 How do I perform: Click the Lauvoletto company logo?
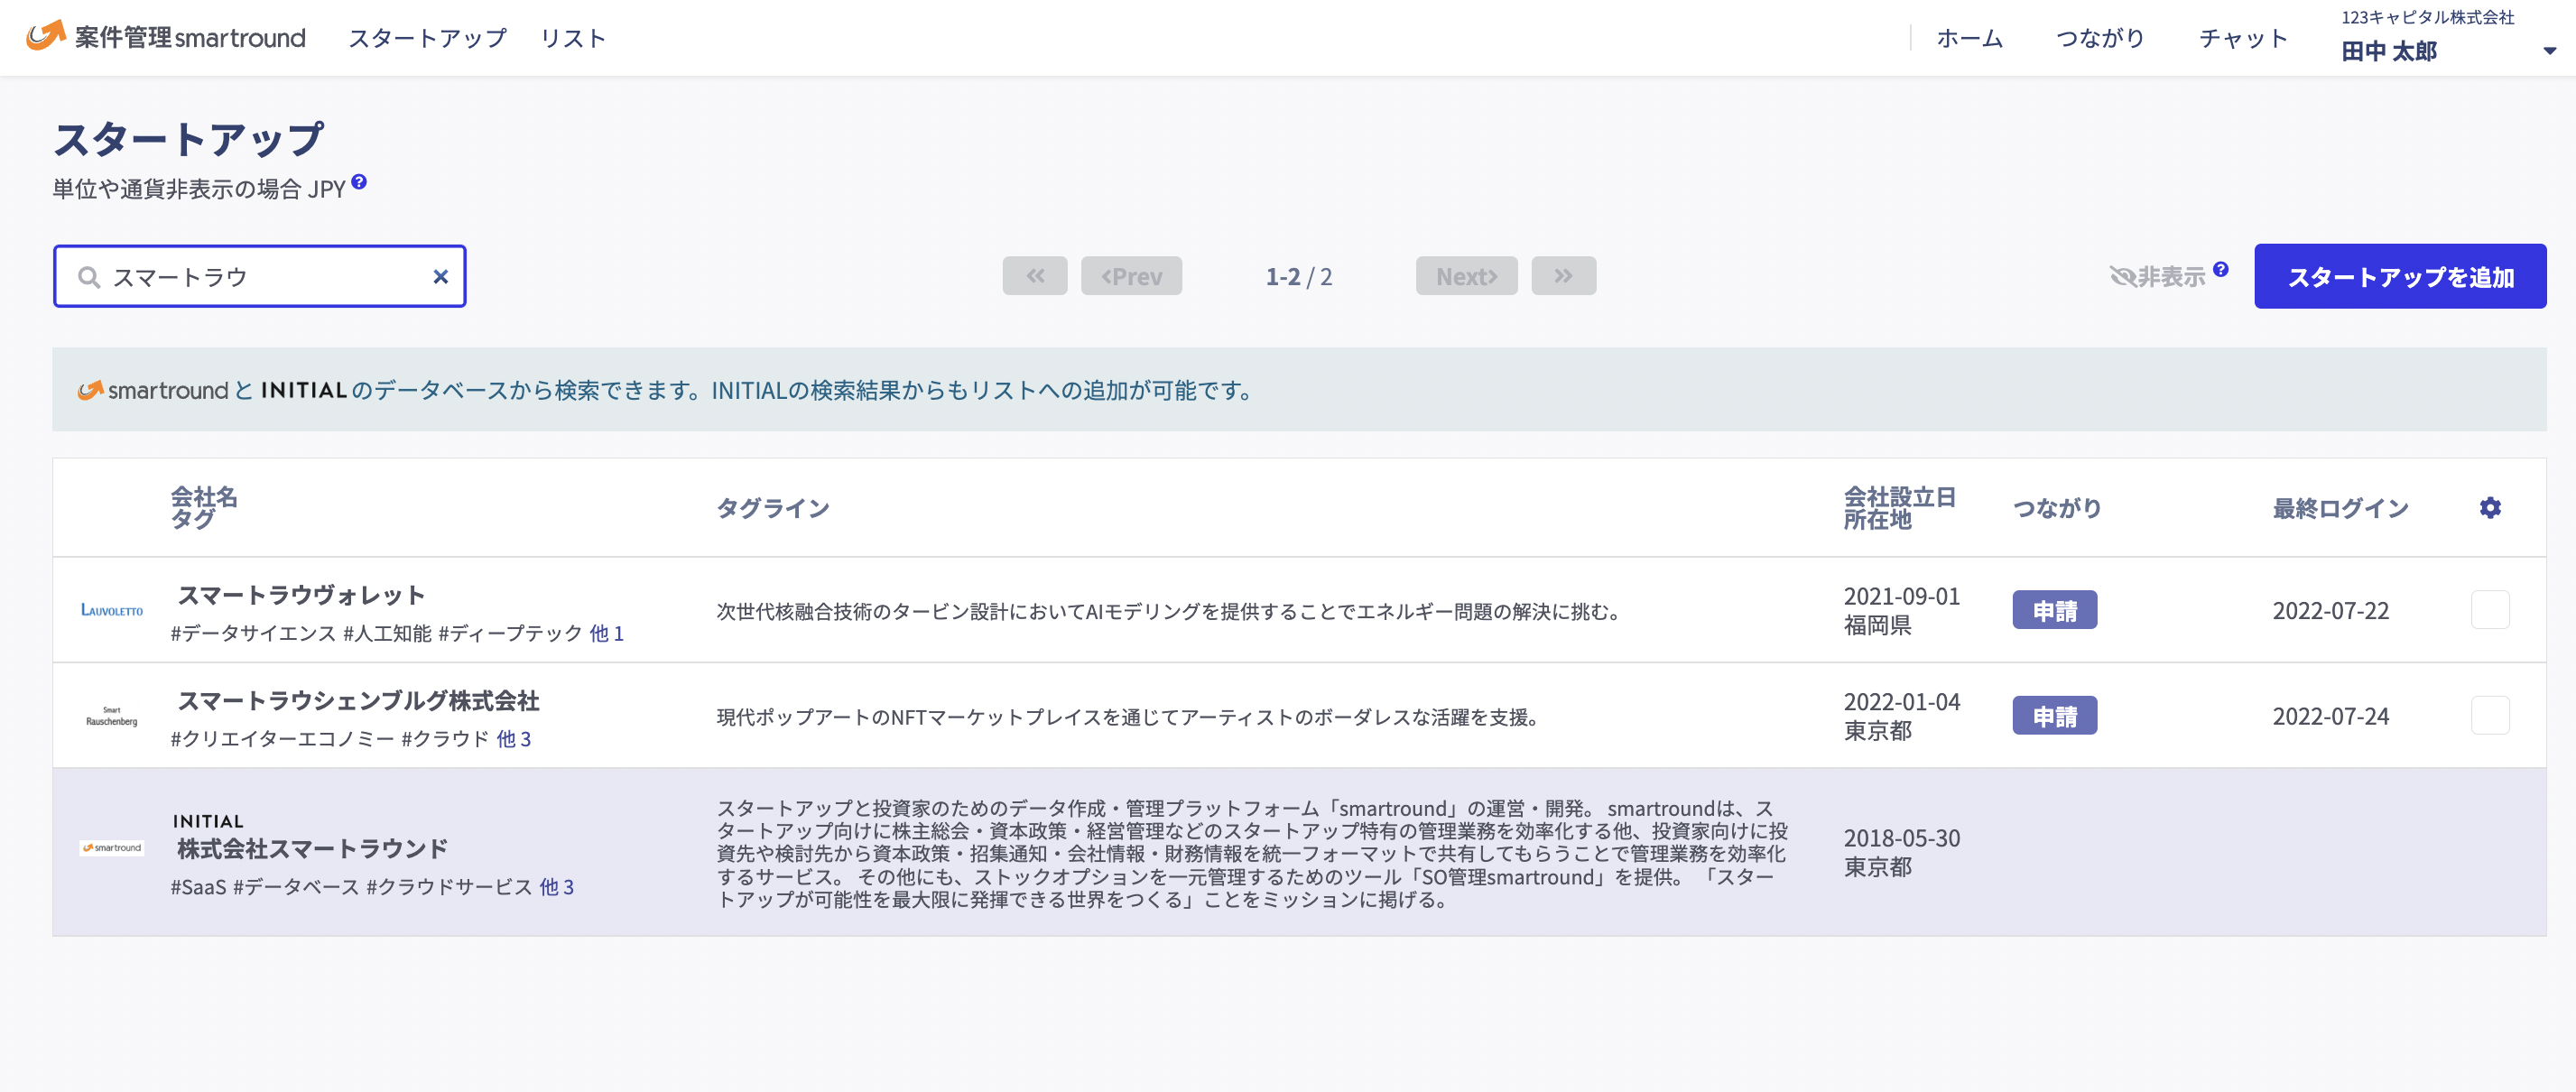[112, 610]
